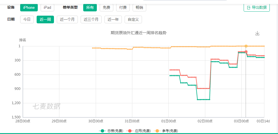Viewport: 278px width, 134px height.
Task: Download chart image with download icon
Action: coord(257,33)
